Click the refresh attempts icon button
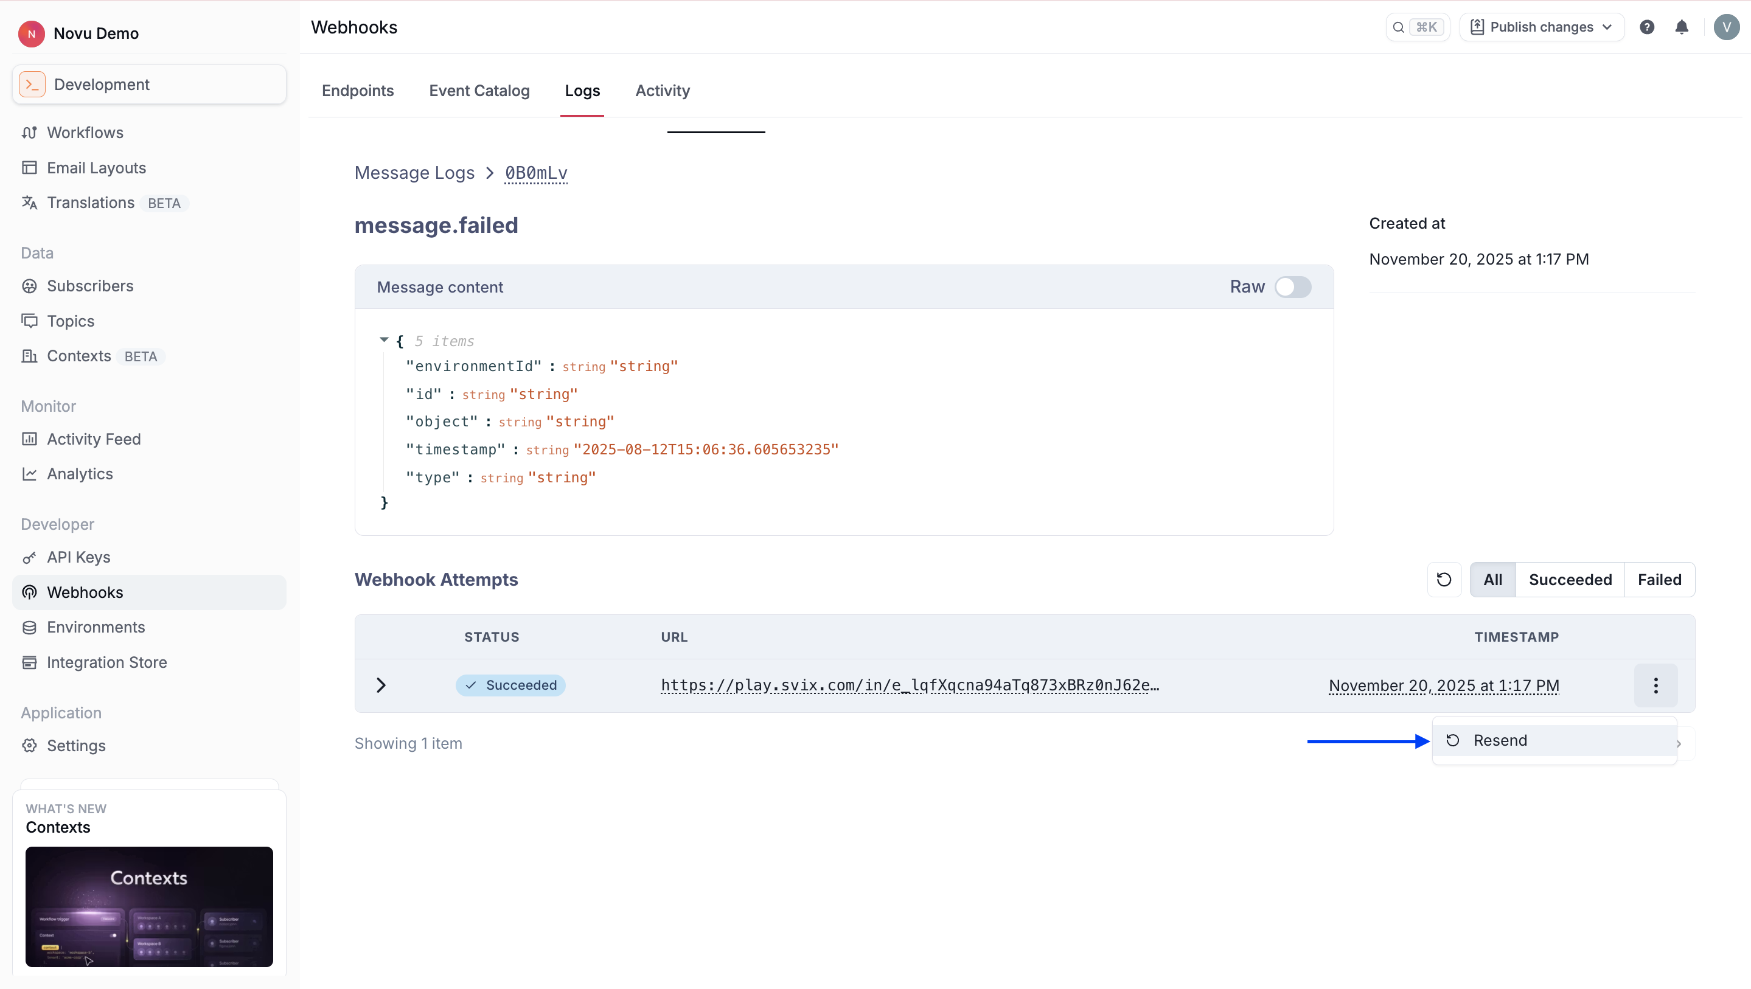Screen dimensions: 1751x989 (x=1444, y=580)
